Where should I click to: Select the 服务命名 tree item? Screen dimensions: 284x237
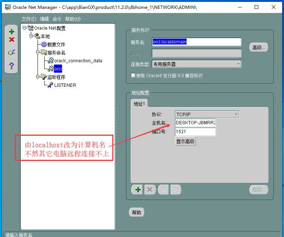(57, 53)
